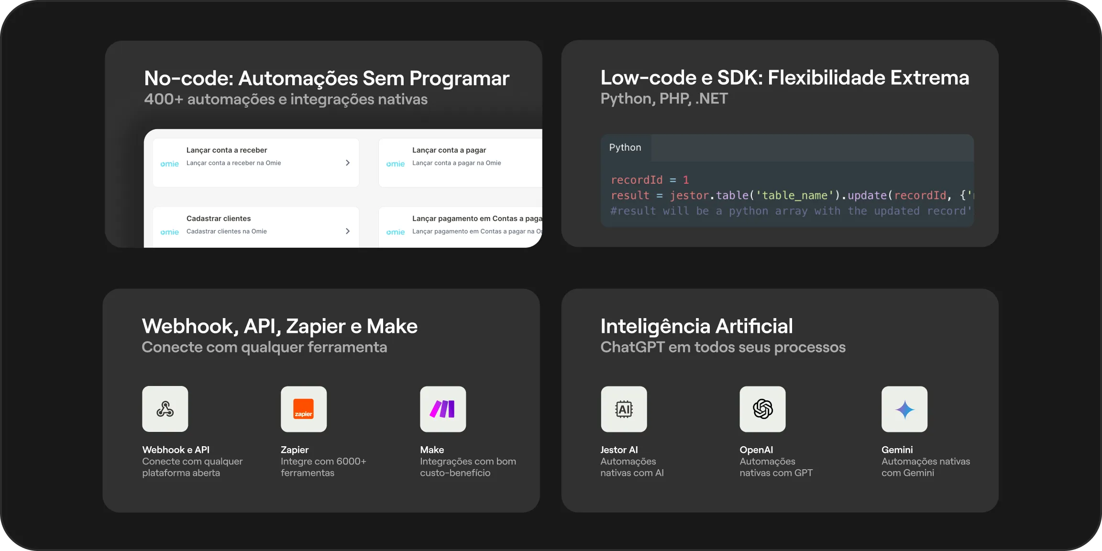Image resolution: width=1102 pixels, height=551 pixels.
Task: Click the Zapier title label
Action: click(295, 450)
